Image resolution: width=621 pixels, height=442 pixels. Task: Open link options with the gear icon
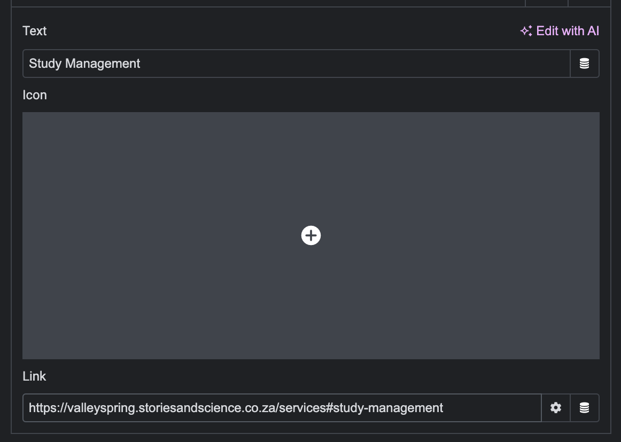click(x=556, y=408)
